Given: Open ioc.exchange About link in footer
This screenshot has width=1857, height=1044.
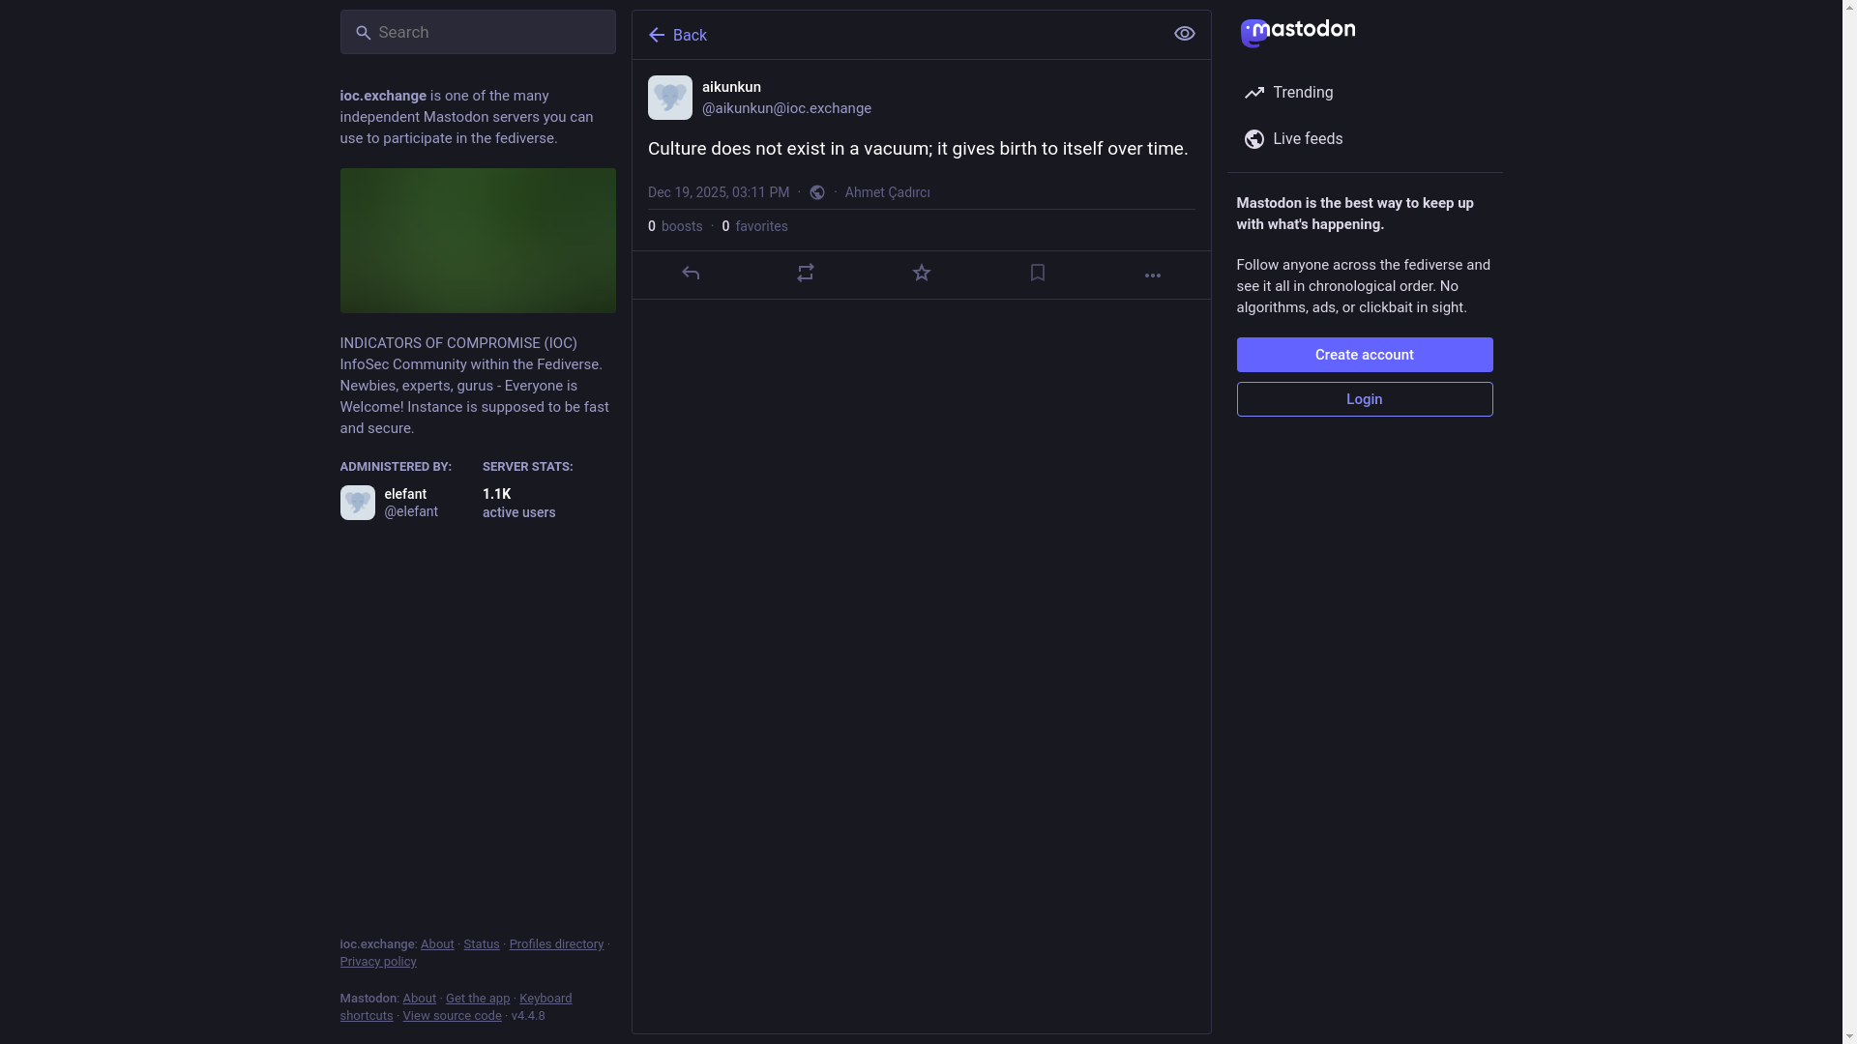Looking at the screenshot, I should coord(437,944).
